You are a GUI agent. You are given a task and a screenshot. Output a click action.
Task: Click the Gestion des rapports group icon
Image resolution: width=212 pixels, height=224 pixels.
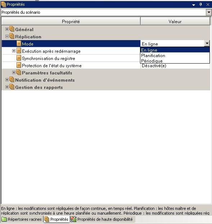pyautogui.click(x=12, y=87)
